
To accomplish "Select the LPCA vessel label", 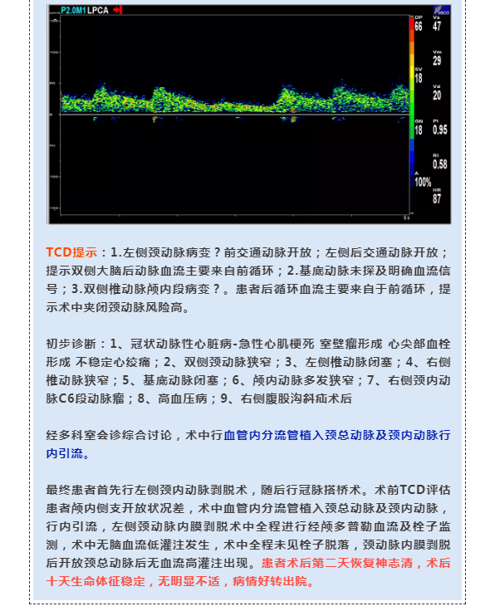I will pos(97,10).
